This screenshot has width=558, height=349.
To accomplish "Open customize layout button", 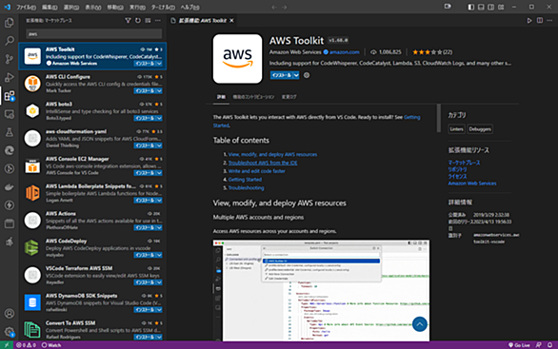I will coord(501,7).
